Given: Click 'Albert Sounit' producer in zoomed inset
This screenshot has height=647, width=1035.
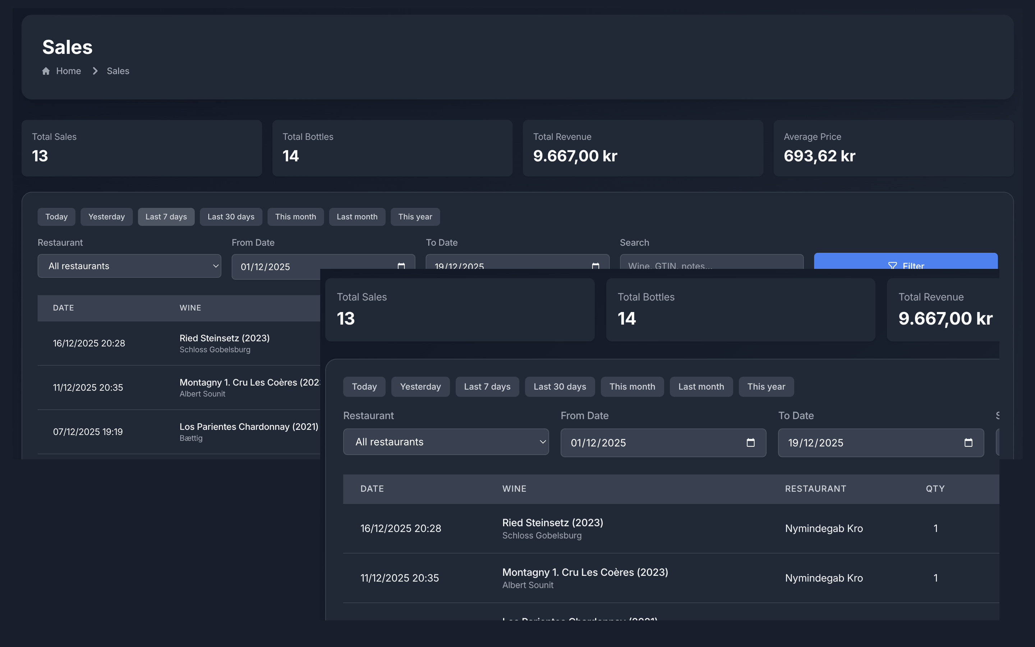Looking at the screenshot, I should tap(528, 585).
